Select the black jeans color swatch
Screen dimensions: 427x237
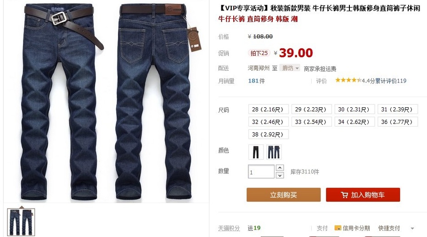coord(256,152)
